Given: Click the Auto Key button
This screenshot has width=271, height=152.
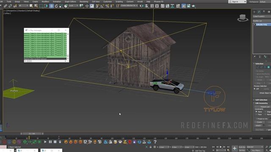Looking at the screenshot, I should pos(242,147).
